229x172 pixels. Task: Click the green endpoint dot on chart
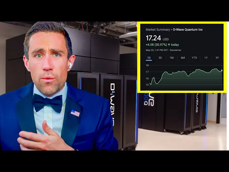pos(222,71)
